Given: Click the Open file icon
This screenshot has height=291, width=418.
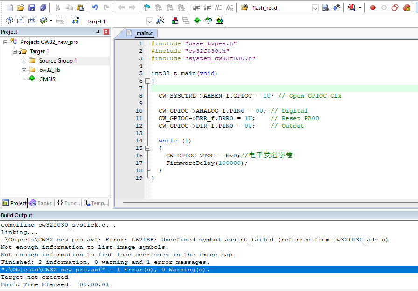Looking at the screenshot, I should pos(21,7).
